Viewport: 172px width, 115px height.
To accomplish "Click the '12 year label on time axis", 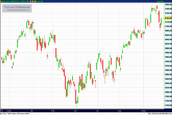I will pyautogui.click(x=2, y=110).
